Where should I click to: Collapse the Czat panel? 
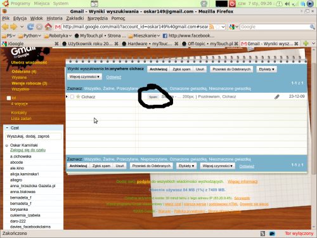7,128
